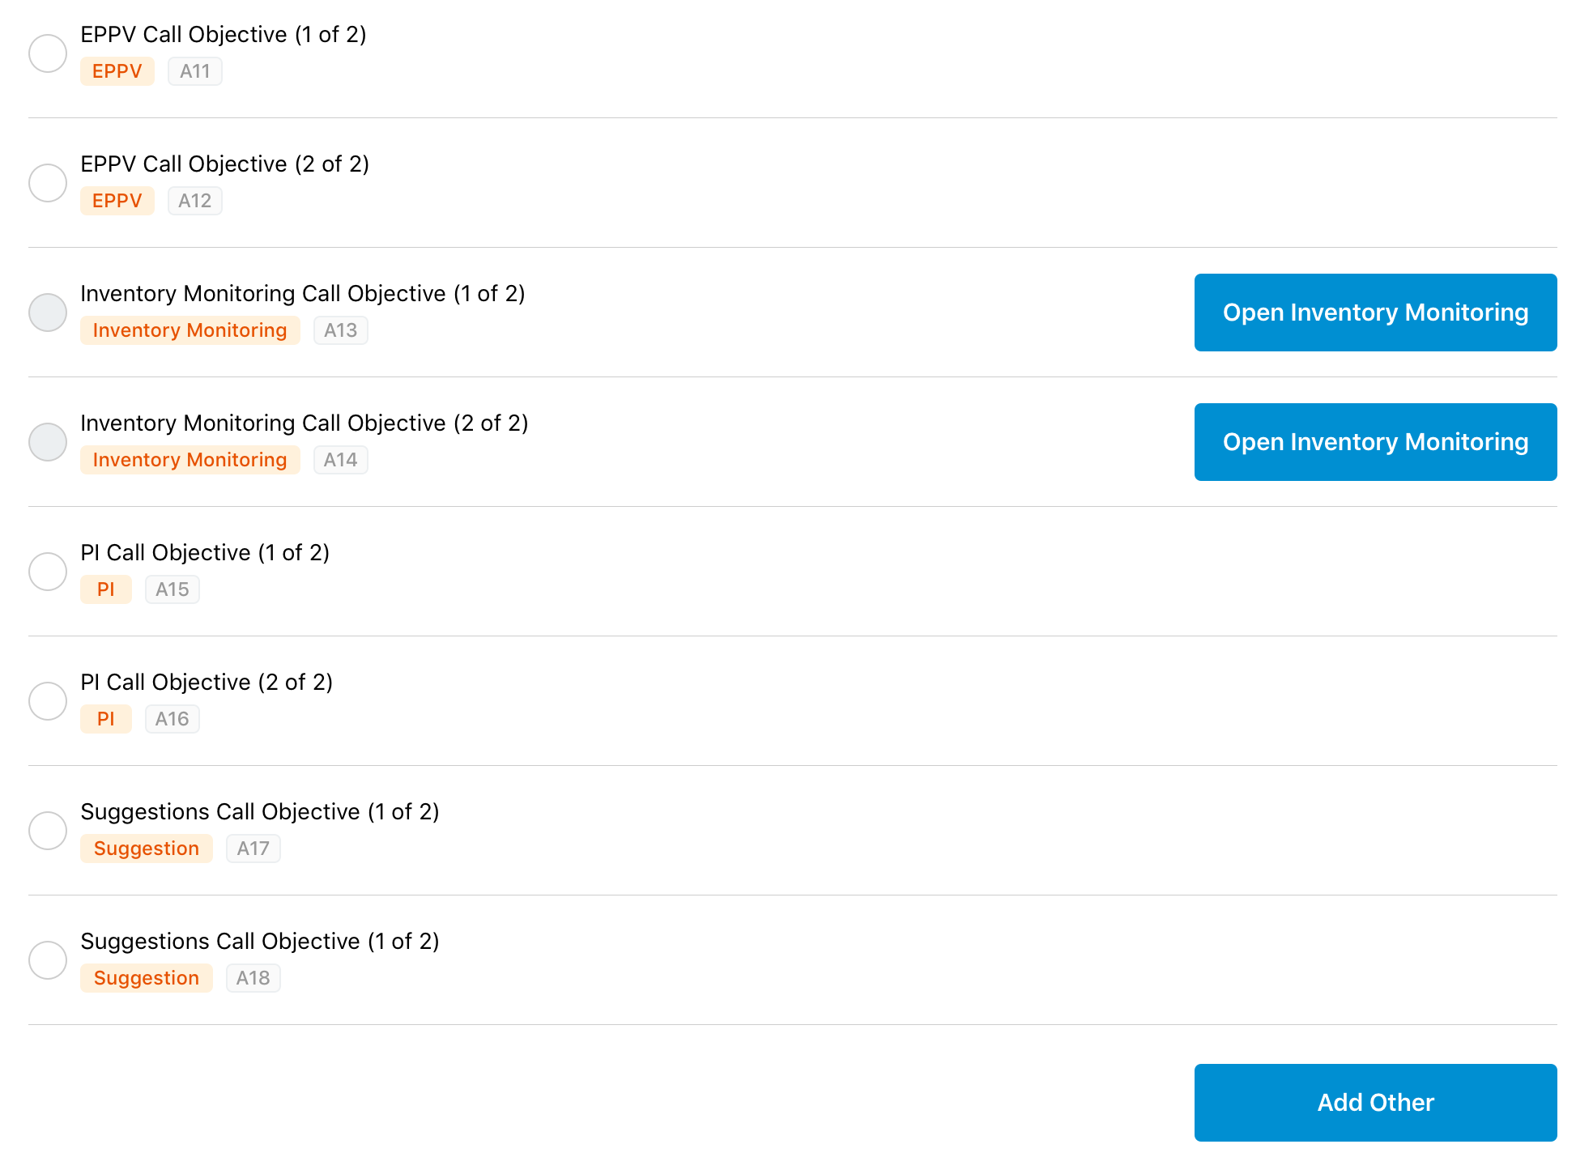Click the A14 code badge
This screenshot has height=1157, width=1576.
tap(341, 460)
